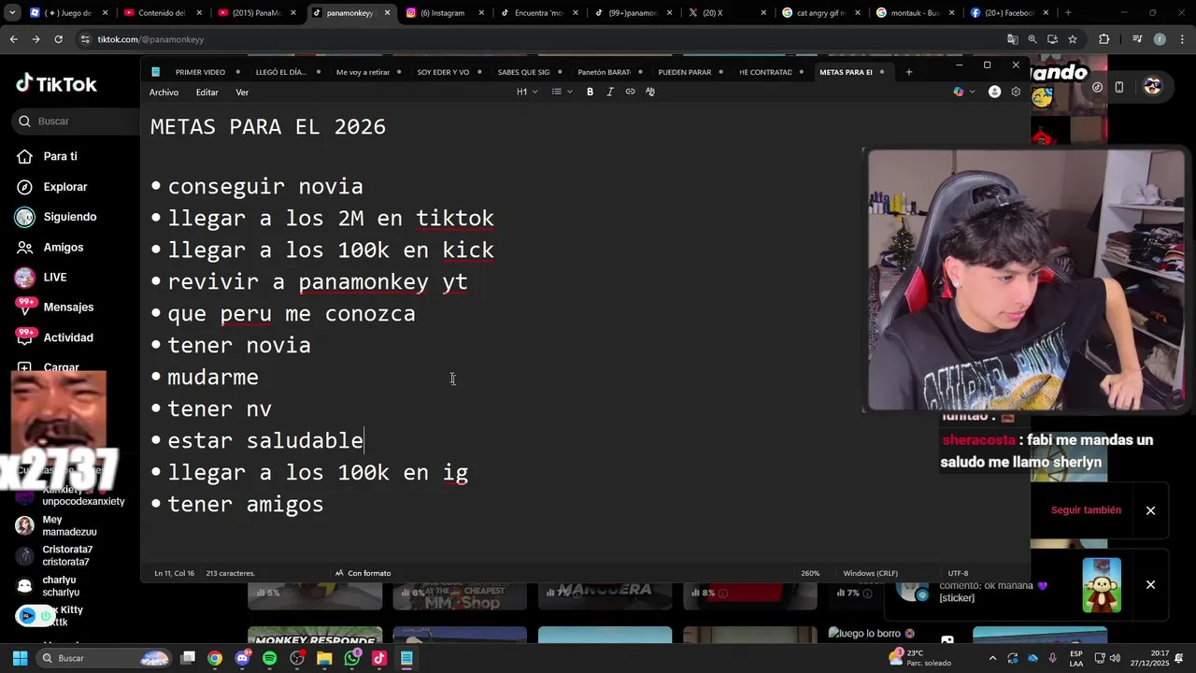Click Con formato in Notepad status bar
Viewport: 1196px width, 673px height.
tap(363, 573)
